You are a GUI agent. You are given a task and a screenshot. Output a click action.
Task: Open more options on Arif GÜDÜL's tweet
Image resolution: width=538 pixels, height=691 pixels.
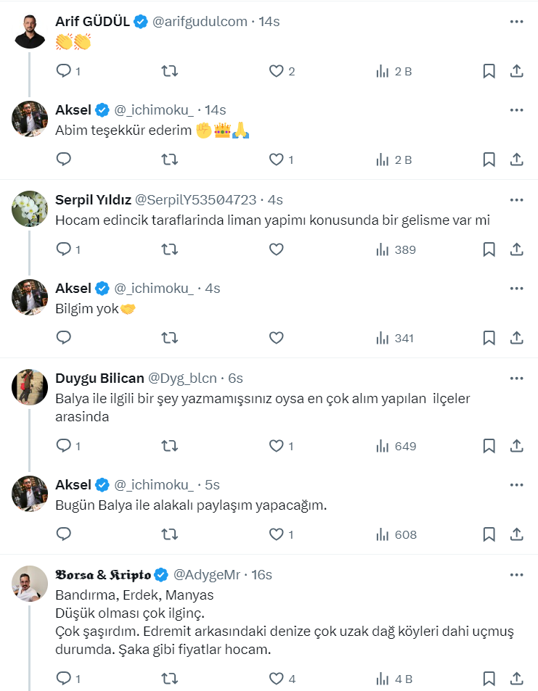pyautogui.click(x=516, y=22)
